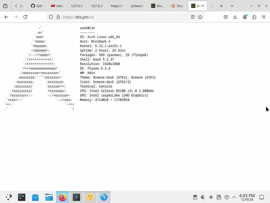The image size is (270, 203).
Task: Open the Firefox account menu
Action: (245, 17)
